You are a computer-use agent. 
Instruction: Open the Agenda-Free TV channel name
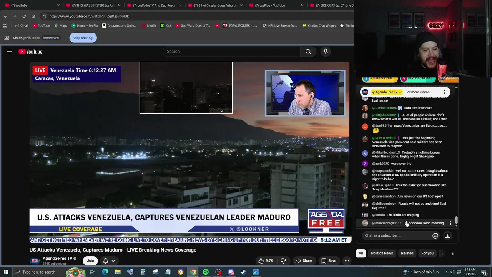coord(57,259)
